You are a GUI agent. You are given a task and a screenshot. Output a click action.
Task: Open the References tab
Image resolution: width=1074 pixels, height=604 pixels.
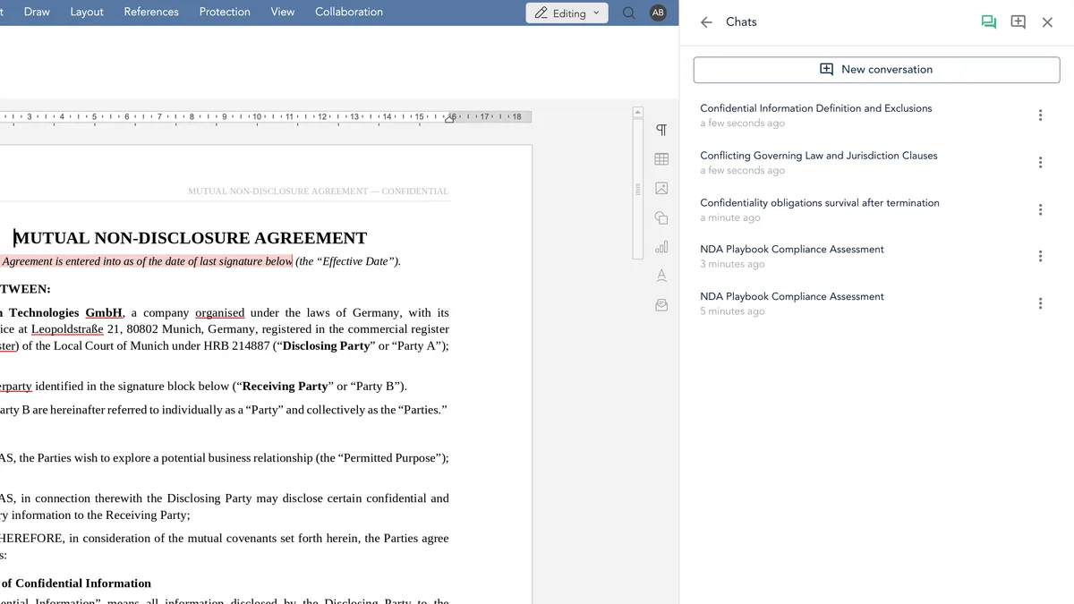coord(151,12)
